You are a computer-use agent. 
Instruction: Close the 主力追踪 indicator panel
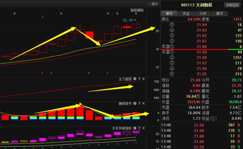(143, 79)
